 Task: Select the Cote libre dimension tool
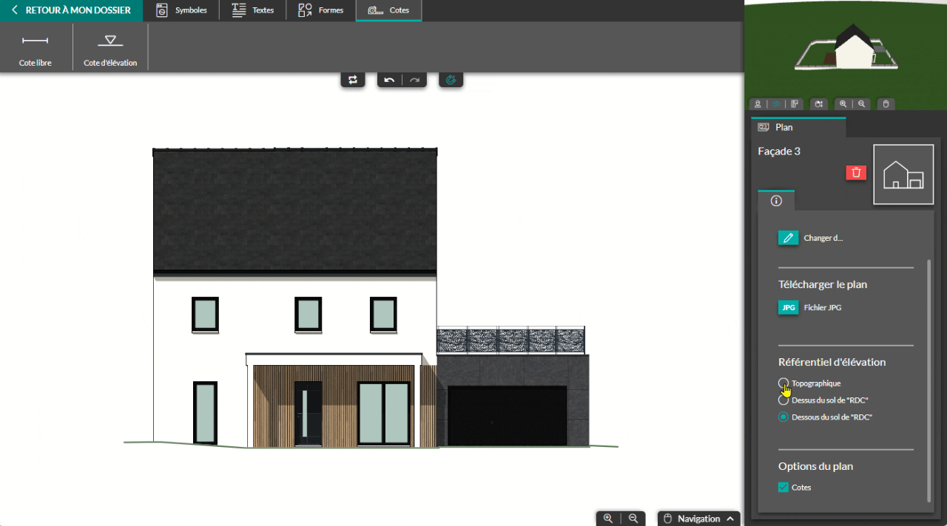coord(36,49)
